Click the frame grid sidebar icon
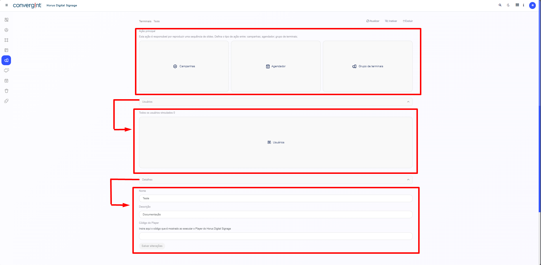The height and width of the screenshot is (265, 541). [6, 40]
